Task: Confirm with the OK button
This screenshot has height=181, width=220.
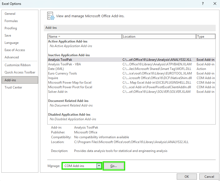Action: coord(187,176)
